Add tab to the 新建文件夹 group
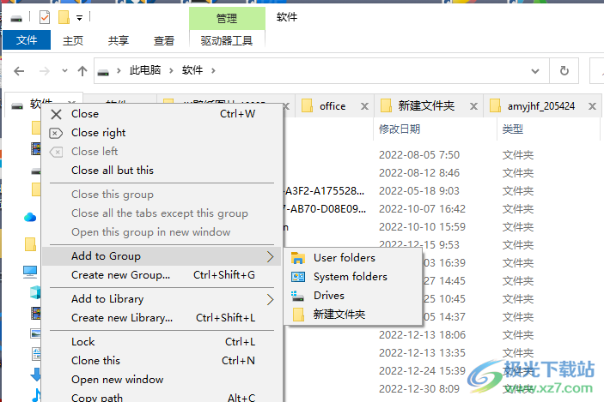The height and width of the screenshot is (402, 604). pos(353,315)
